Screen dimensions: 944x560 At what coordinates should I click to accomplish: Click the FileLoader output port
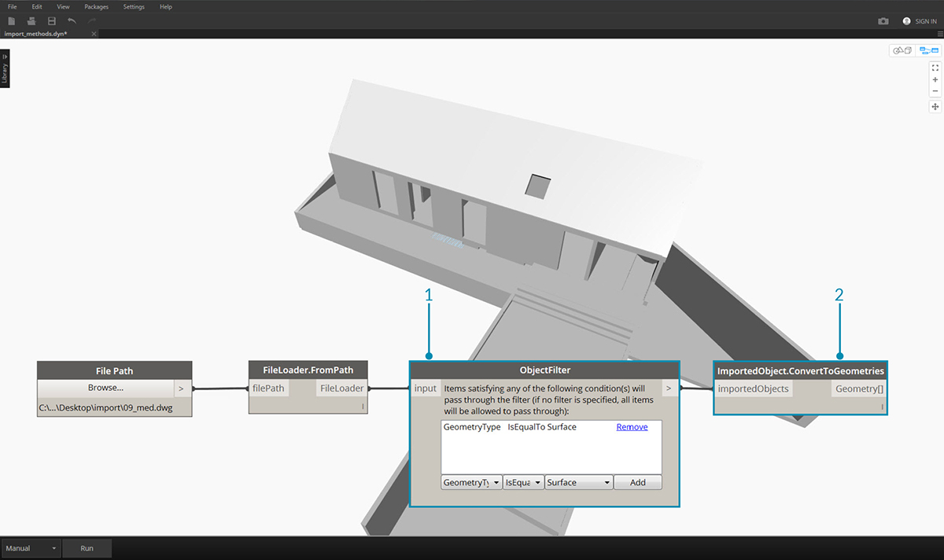click(341, 388)
